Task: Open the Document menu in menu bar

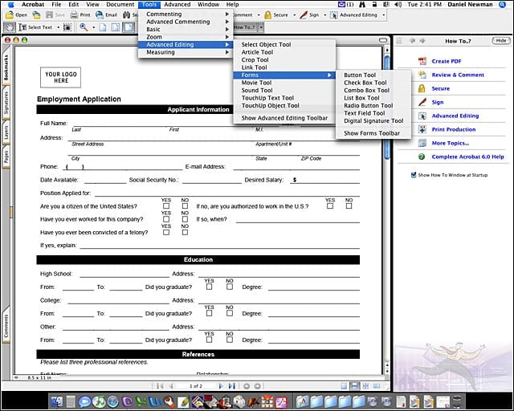Action: [x=120, y=4]
